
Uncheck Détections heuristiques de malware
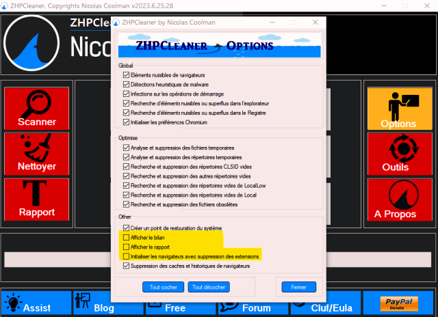(126, 85)
